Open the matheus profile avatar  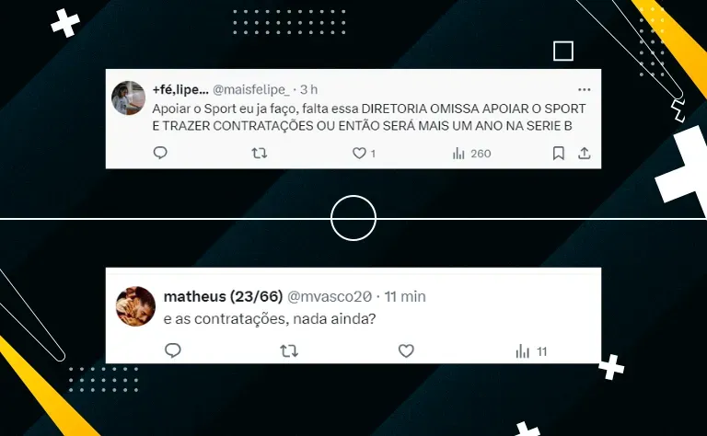135,305
